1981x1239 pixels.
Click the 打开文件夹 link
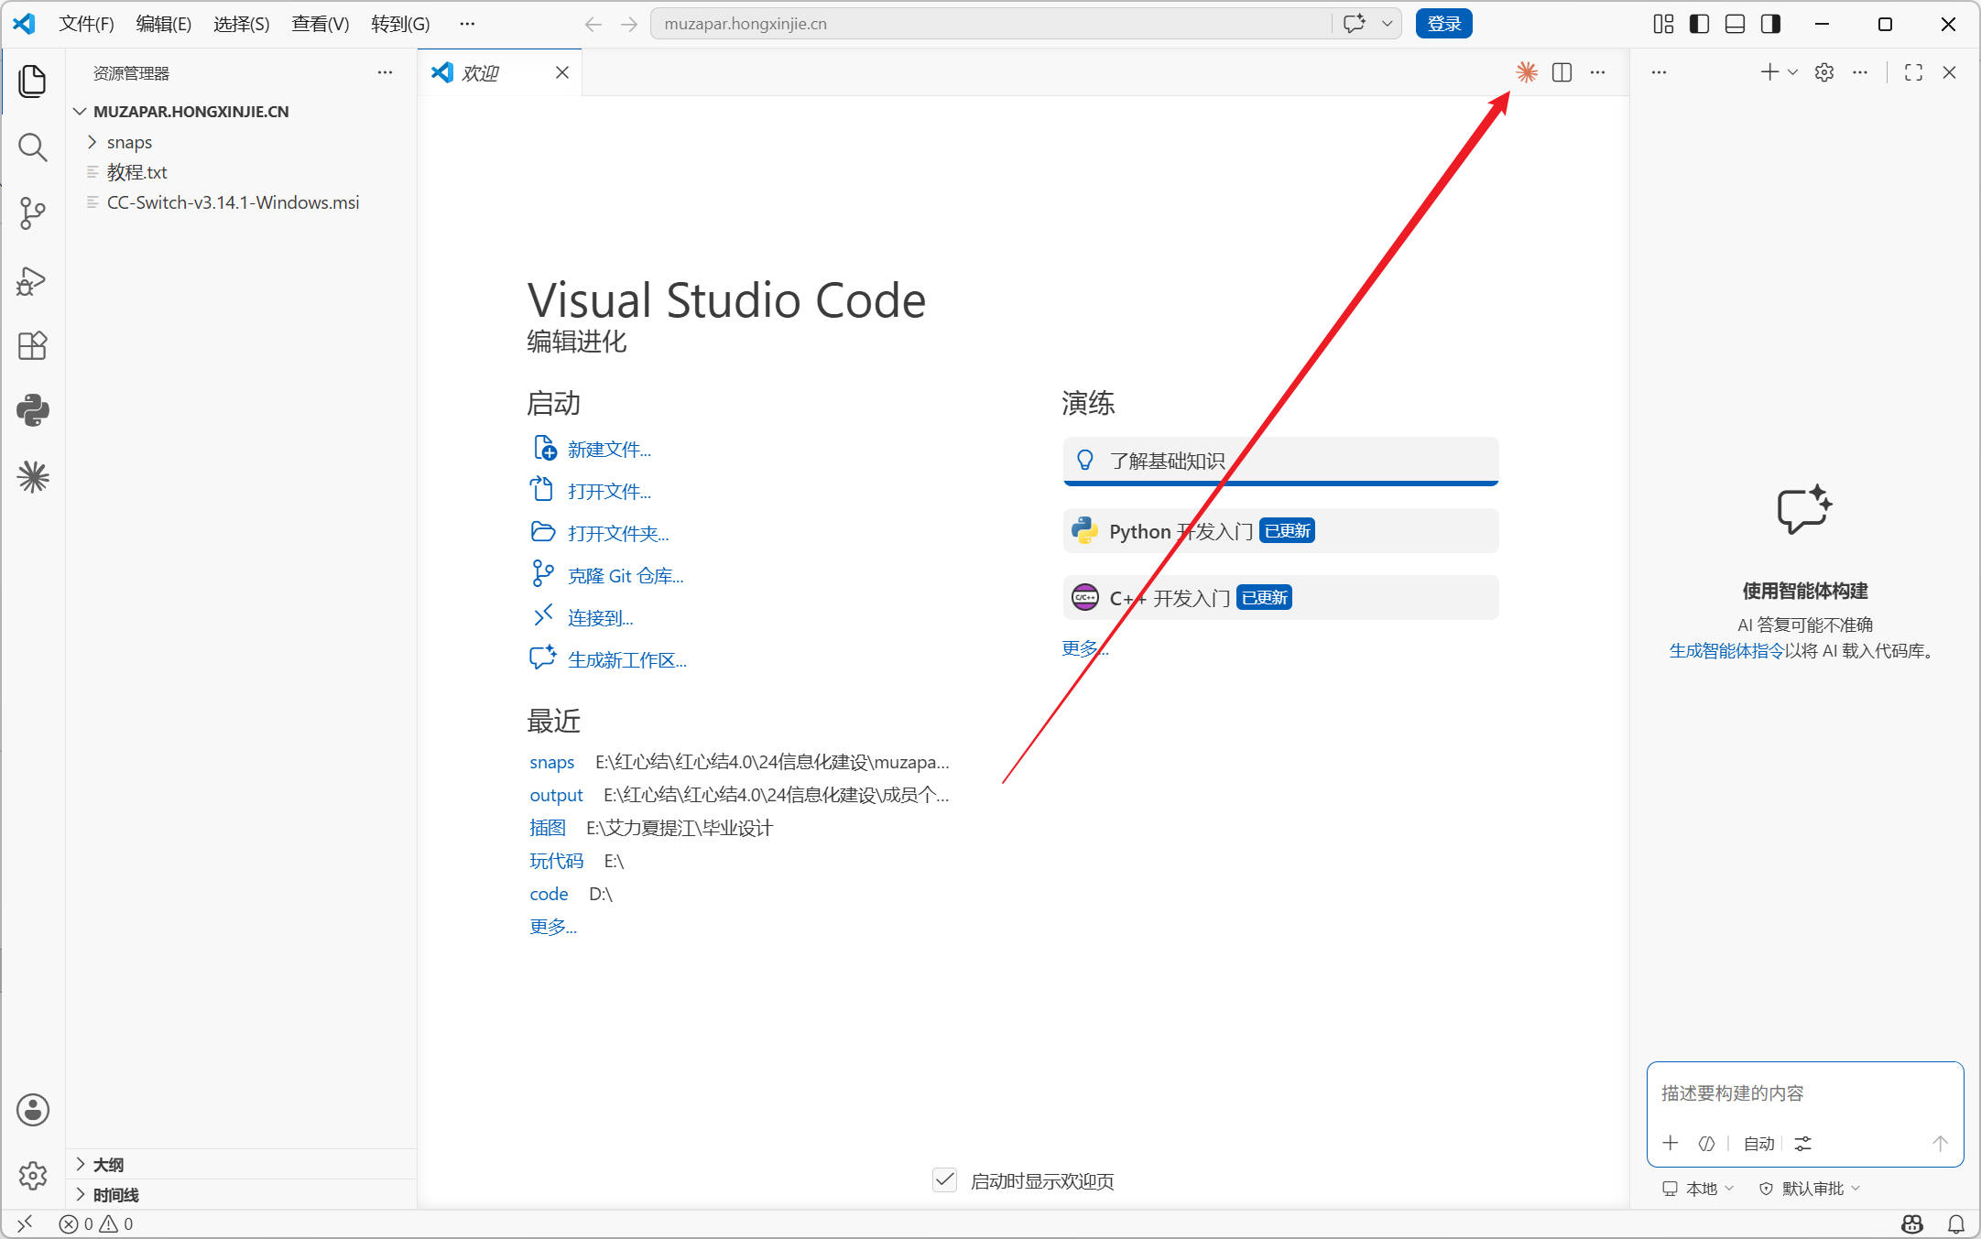pyautogui.click(x=618, y=533)
